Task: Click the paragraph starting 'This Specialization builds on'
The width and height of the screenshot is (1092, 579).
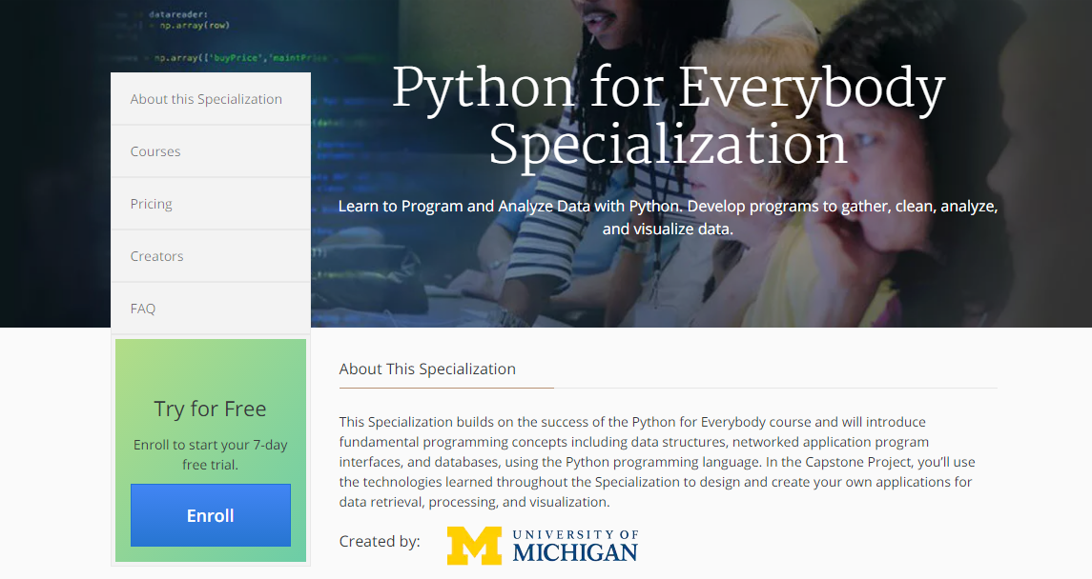Action: point(657,462)
